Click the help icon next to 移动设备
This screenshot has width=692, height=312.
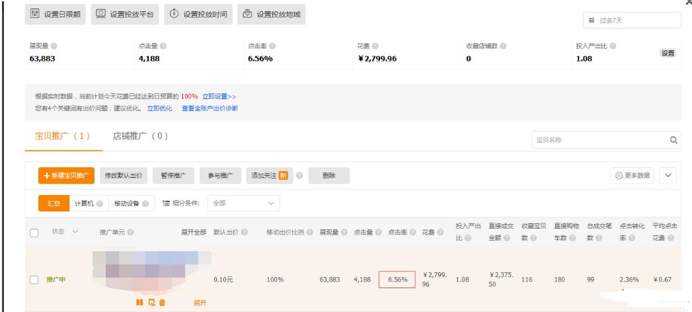[145, 204]
